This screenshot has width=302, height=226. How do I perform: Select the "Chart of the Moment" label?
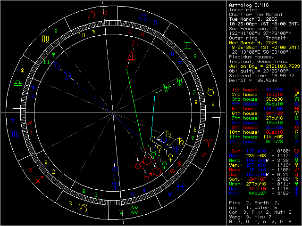click(252, 14)
